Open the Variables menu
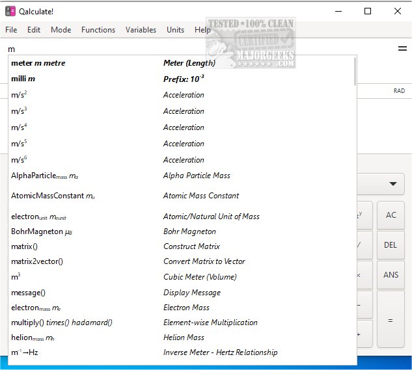This screenshot has height=370, width=412. (x=141, y=30)
